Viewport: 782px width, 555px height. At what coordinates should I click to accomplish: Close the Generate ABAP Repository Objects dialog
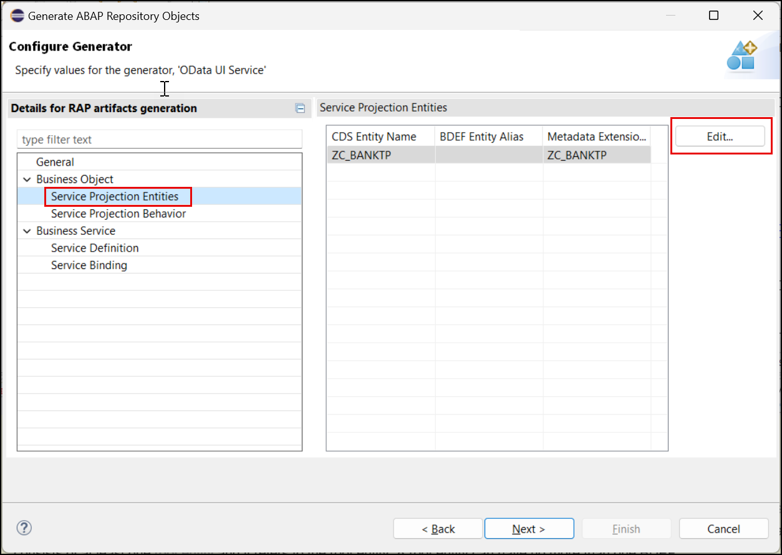tap(758, 16)
